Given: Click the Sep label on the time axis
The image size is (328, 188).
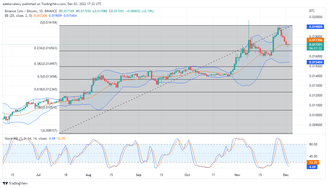Looking at the screenshot, I should (139, 175).
